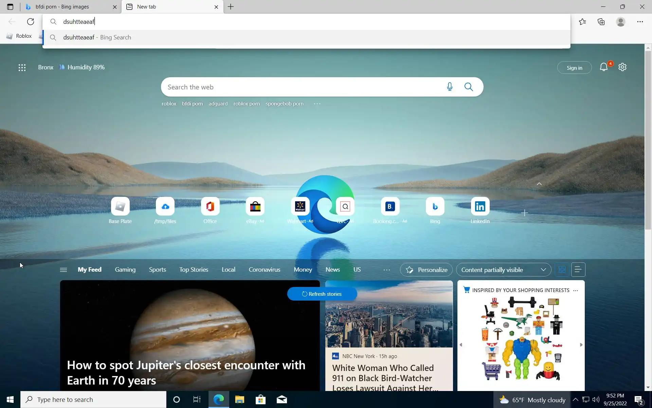Switch feed to list view layout
Viewport: 652px width, 408px height.
[578, 270]
